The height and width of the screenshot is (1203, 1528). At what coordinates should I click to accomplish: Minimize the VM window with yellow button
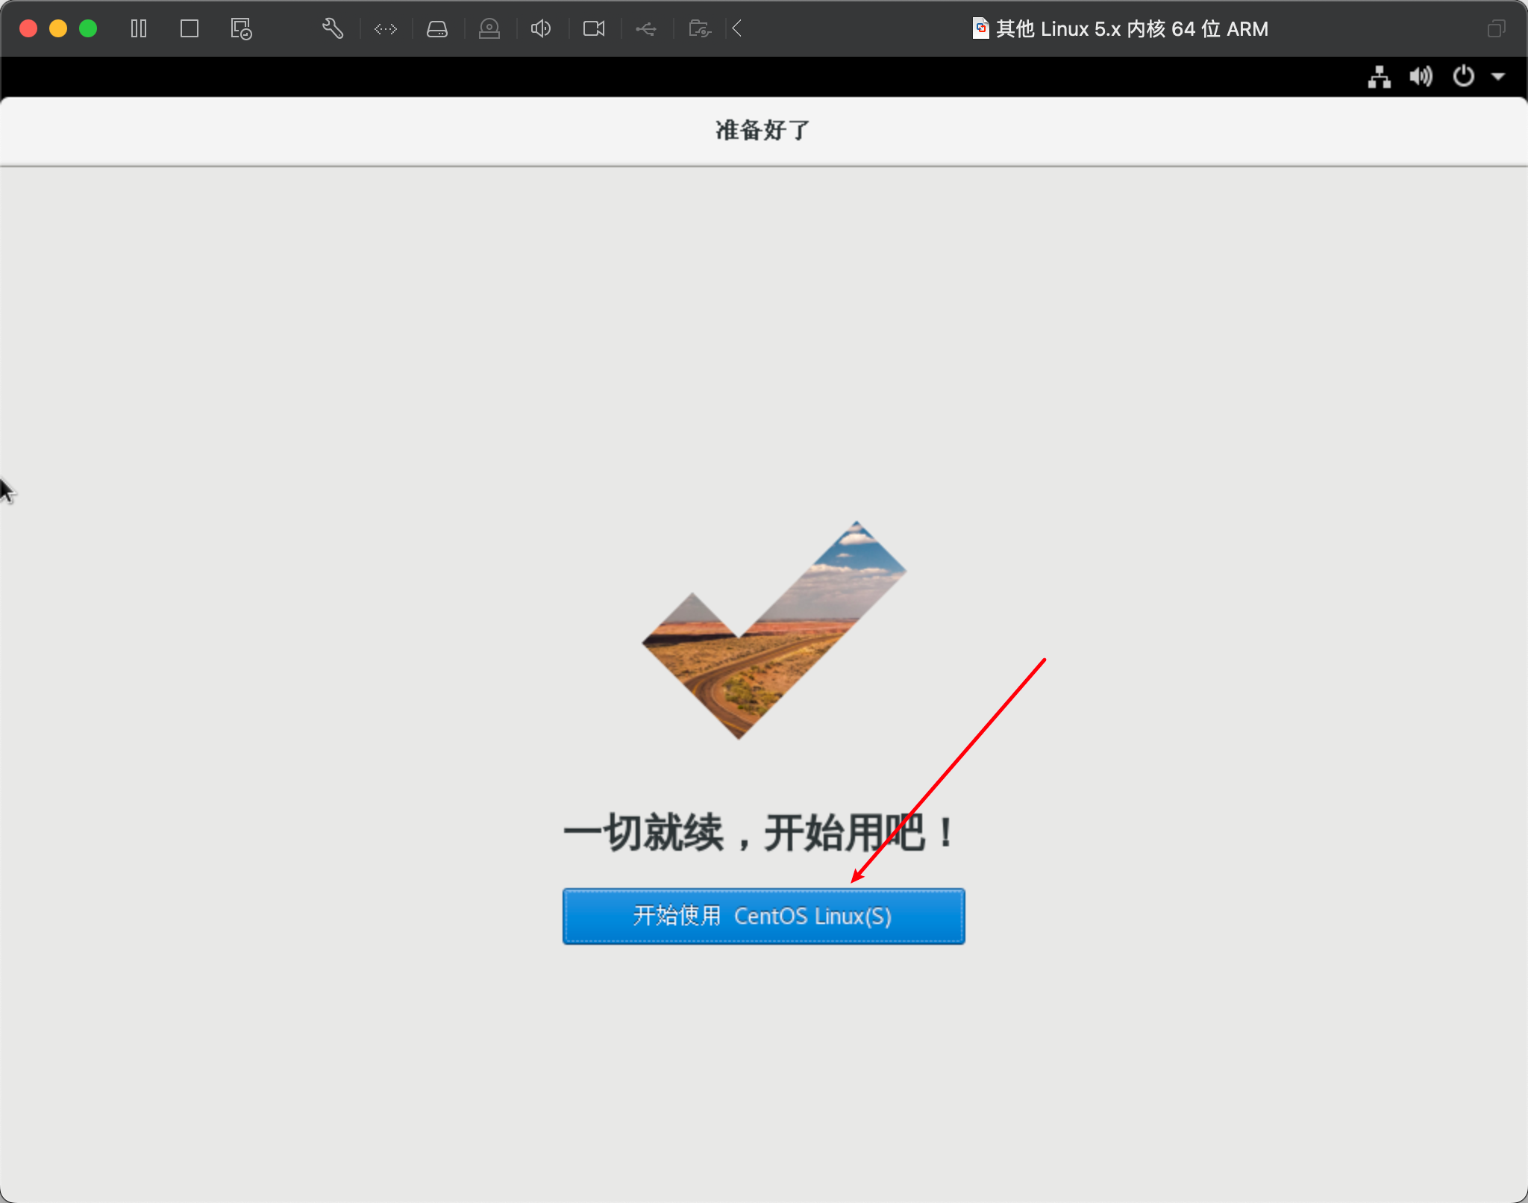pos(58,29)
